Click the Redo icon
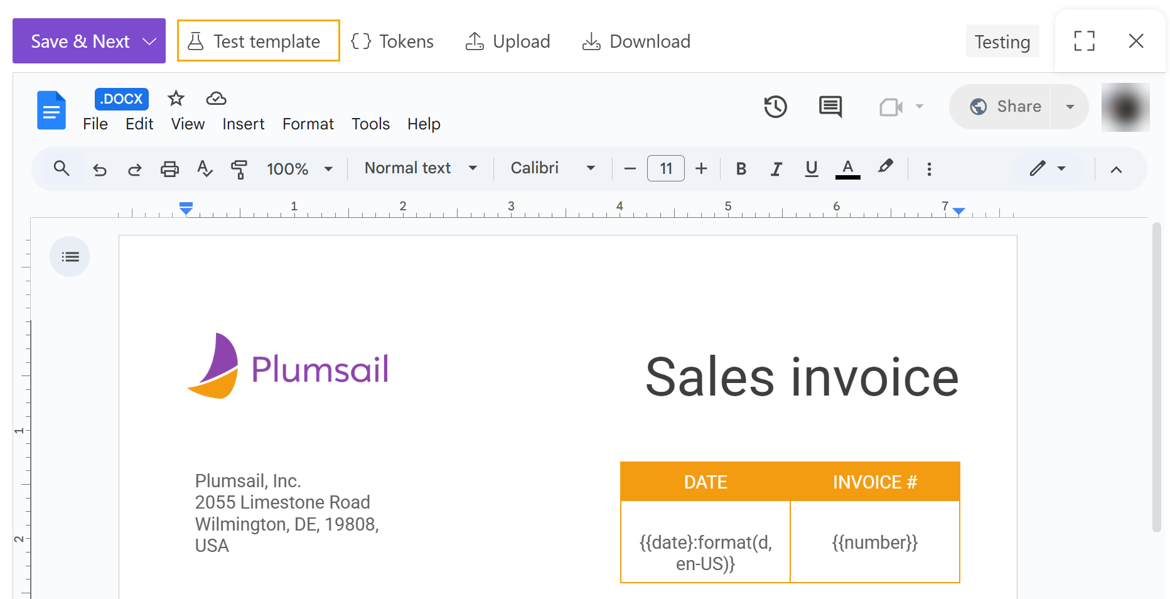 134,169
